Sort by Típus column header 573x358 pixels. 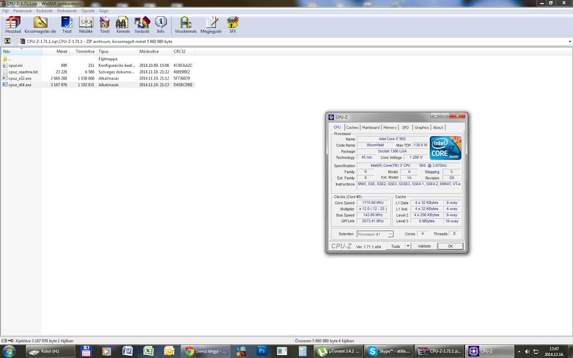click(117, 52)
